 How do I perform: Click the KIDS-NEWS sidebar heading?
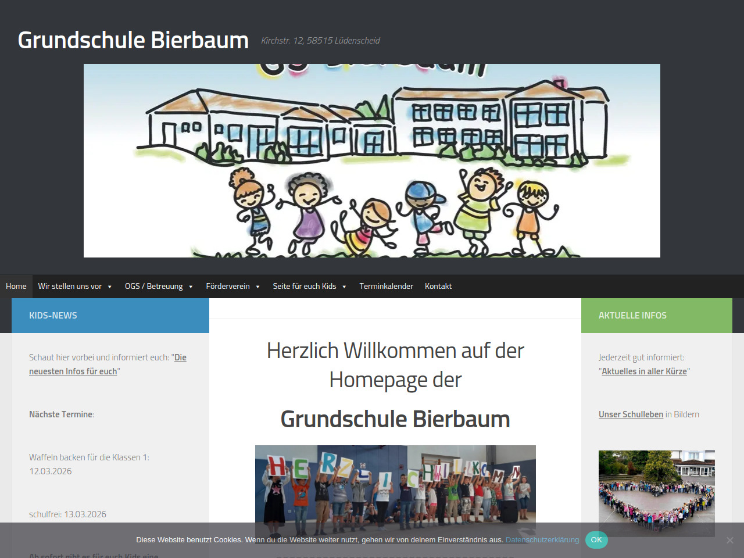(x=53, y=316)
